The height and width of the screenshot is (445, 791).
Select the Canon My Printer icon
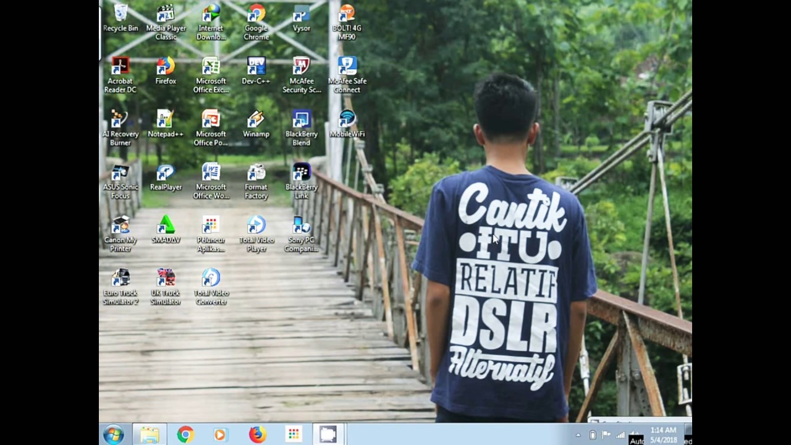tap(121, 234)
